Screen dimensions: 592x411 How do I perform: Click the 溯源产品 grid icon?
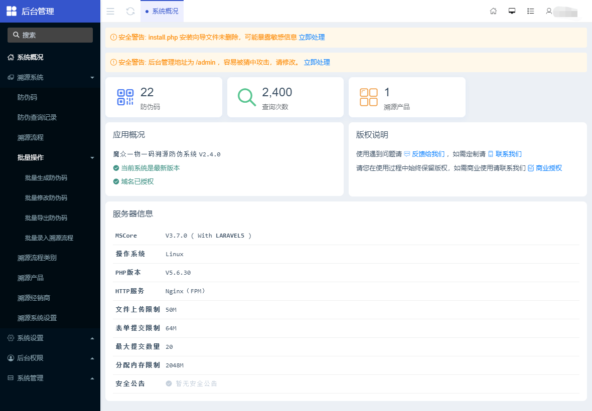[x=368, y=97]
